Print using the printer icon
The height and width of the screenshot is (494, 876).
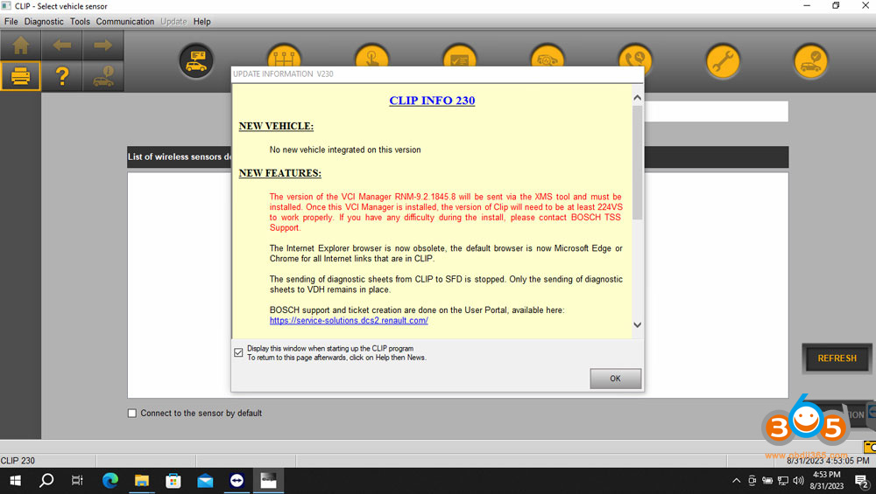pos(21,76)
